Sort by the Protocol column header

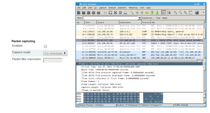146,22
